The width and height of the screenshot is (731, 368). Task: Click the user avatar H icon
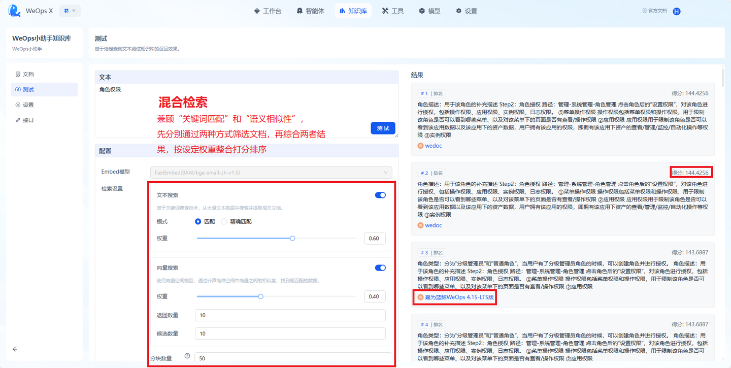[677, 11]
